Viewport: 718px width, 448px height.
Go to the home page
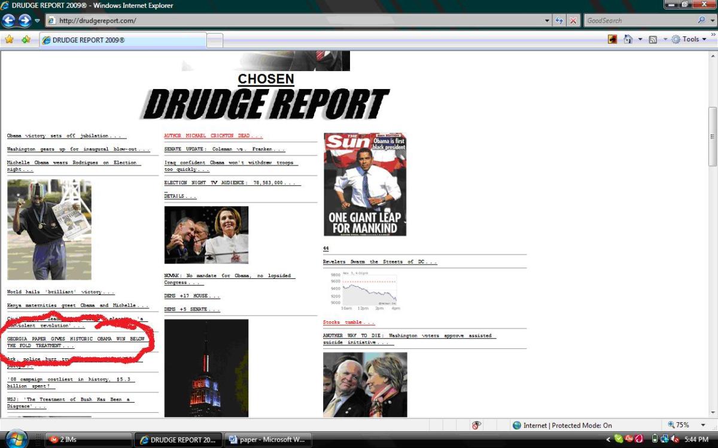(x=628, y=39)
